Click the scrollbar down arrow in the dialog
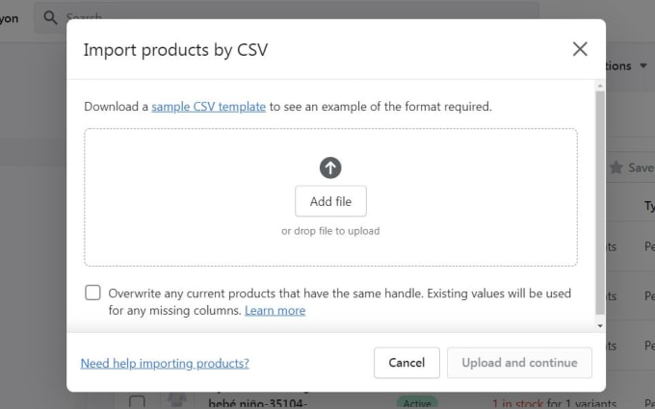The height and width of the screenshot is (409, 655). tap(600, 325)
